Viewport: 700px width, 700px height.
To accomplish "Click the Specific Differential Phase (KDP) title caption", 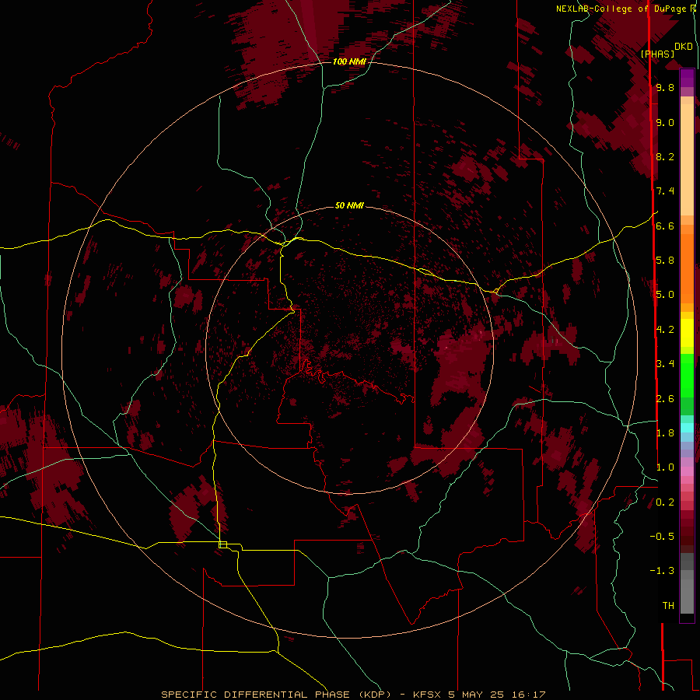I will coord(353,695).
